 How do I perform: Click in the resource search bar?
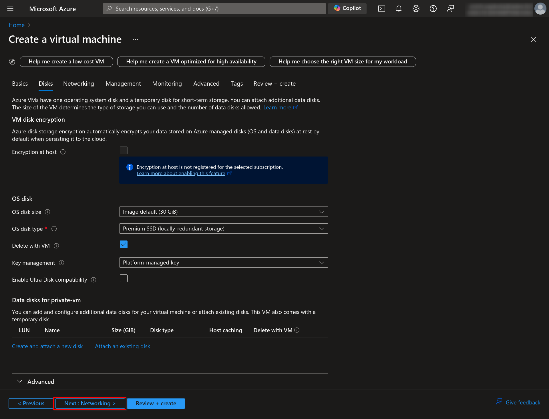point(214,9)
